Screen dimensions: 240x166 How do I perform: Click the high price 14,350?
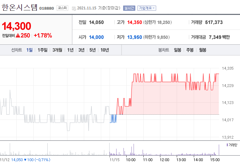click(x=135, y=23)
